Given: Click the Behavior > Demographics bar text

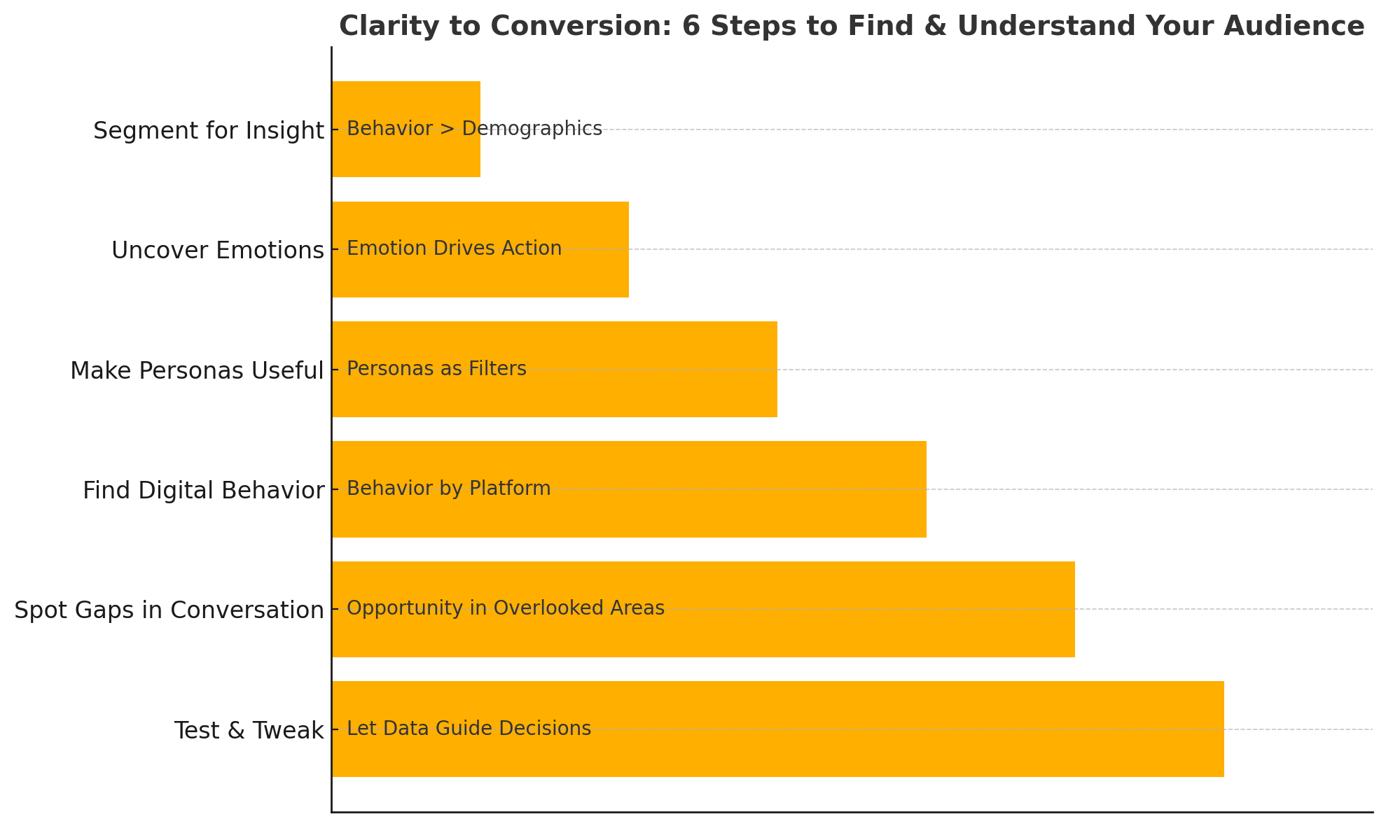Looking at the screenshot, I should [474, 129].
